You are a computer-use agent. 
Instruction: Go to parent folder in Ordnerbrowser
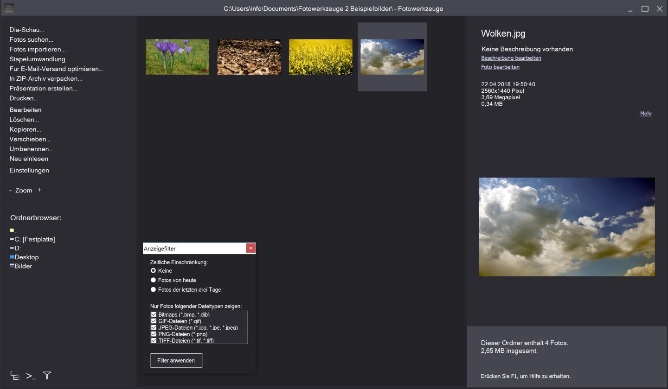click(14, 230)
